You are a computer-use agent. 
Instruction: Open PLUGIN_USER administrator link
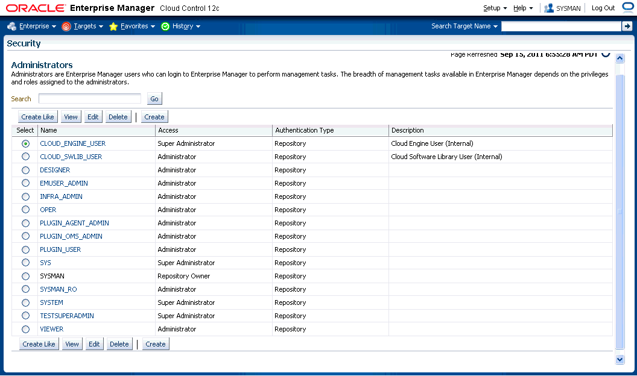(60, 249)
